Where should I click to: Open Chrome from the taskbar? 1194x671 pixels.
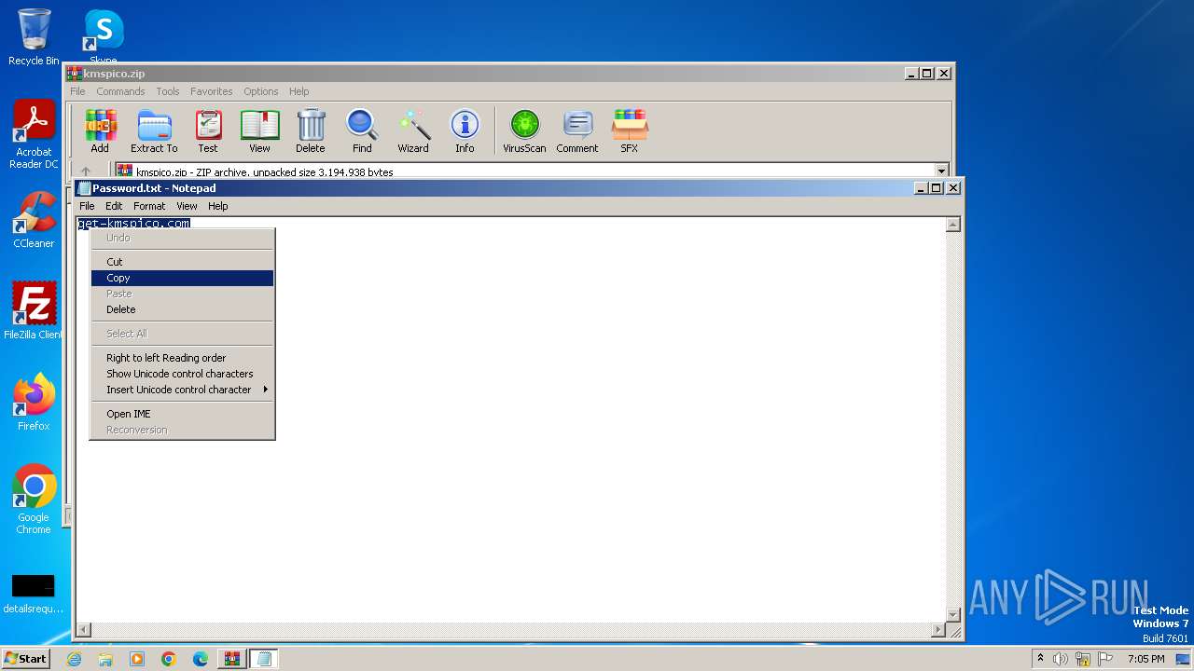pos(169,659)
